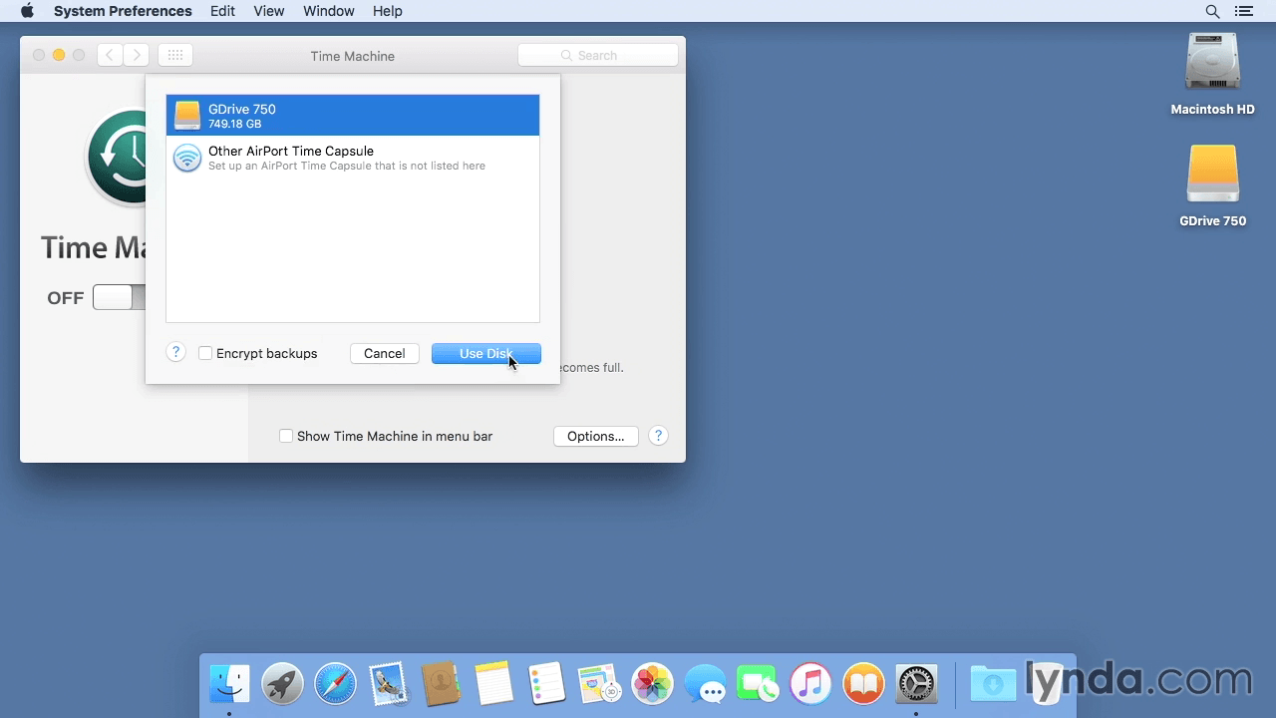Focus the System Preferences search field

(x=598, y=56)
